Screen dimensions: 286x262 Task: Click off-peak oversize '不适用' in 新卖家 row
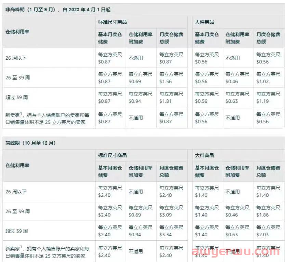pyautogui.click(x=233, y=118)
